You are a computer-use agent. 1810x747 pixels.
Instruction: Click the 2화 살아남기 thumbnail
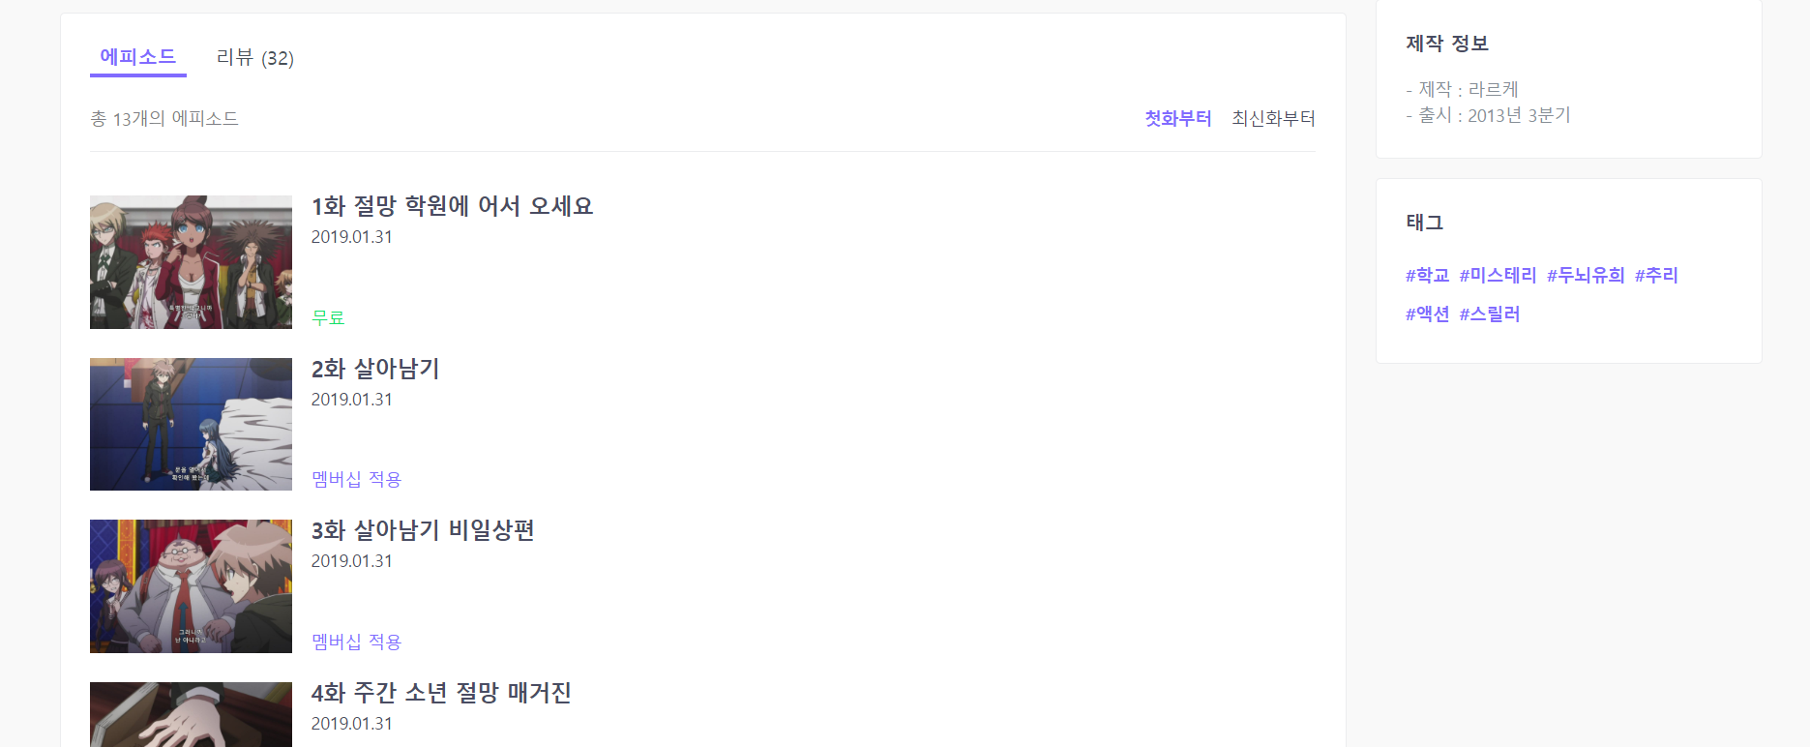(191, 424)
